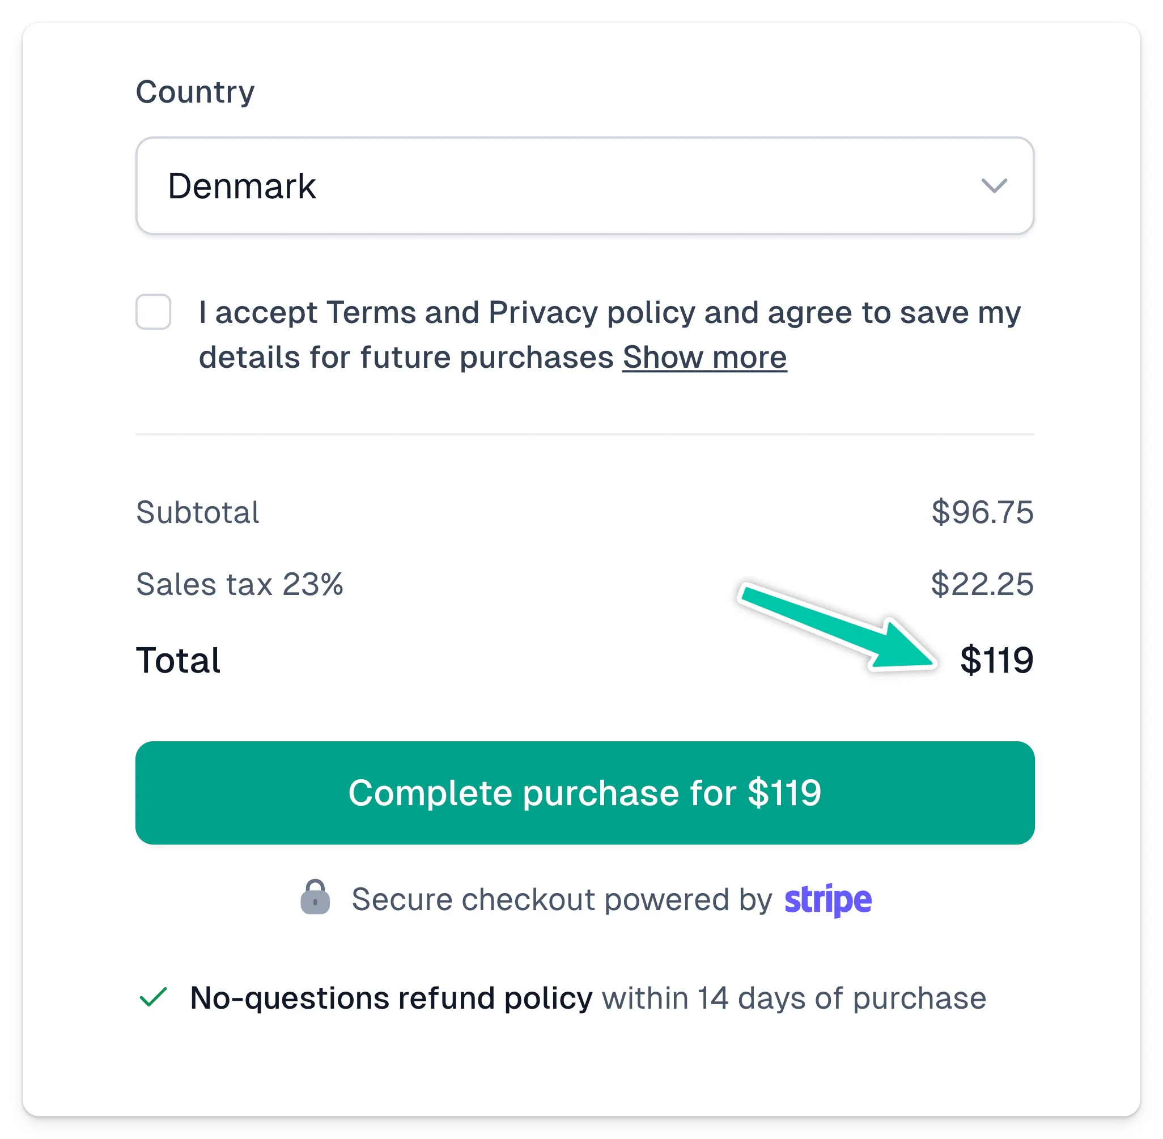The height and width of the screenshot is (1139, 1163).
Task: Tick the accept Terms and Privacy checkbox
Action: [153, 312]
